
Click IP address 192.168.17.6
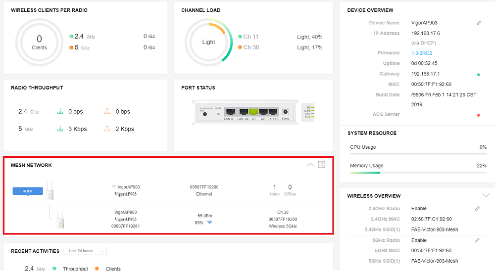(426, 33)
